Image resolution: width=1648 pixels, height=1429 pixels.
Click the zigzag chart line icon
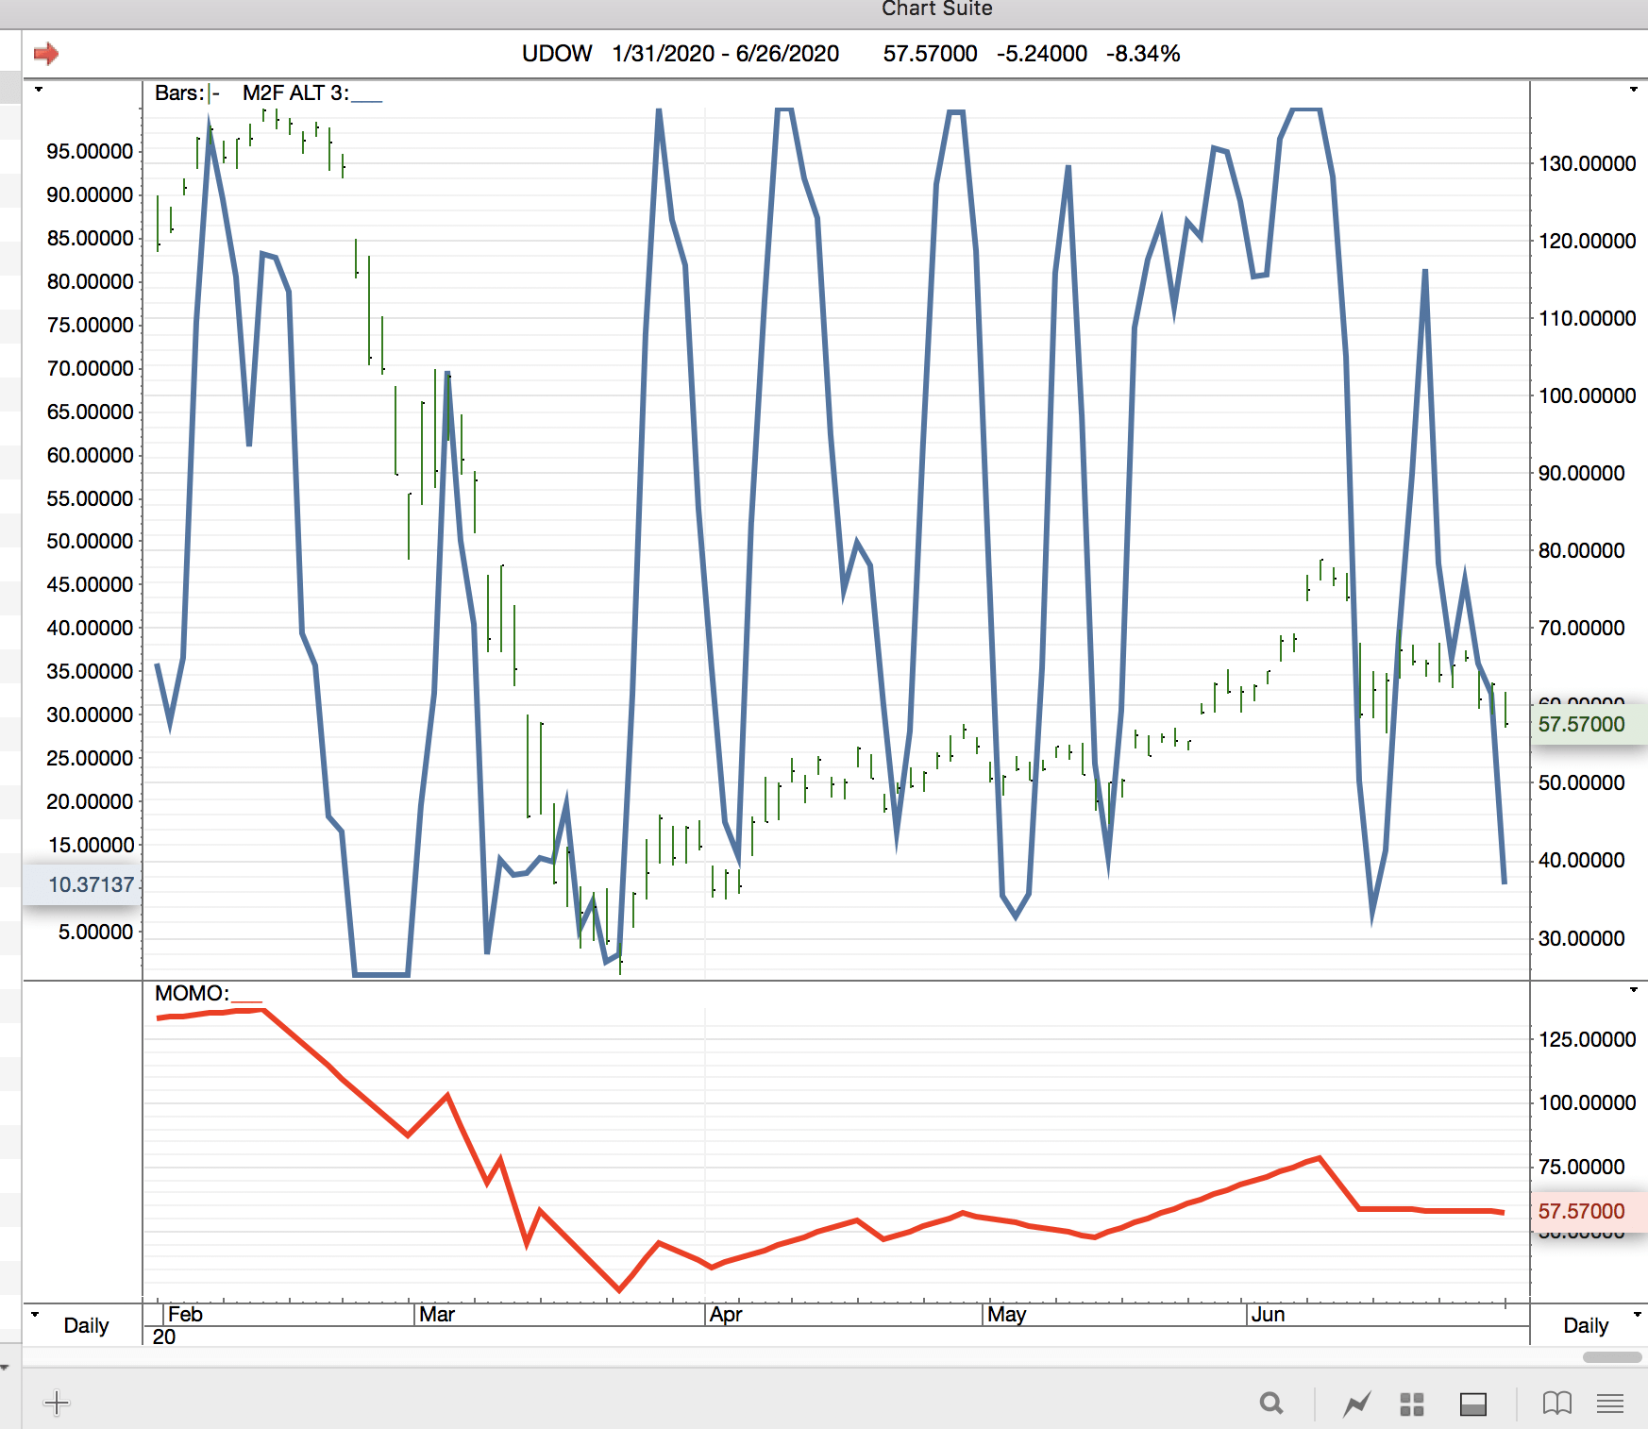[1356, 1404]
